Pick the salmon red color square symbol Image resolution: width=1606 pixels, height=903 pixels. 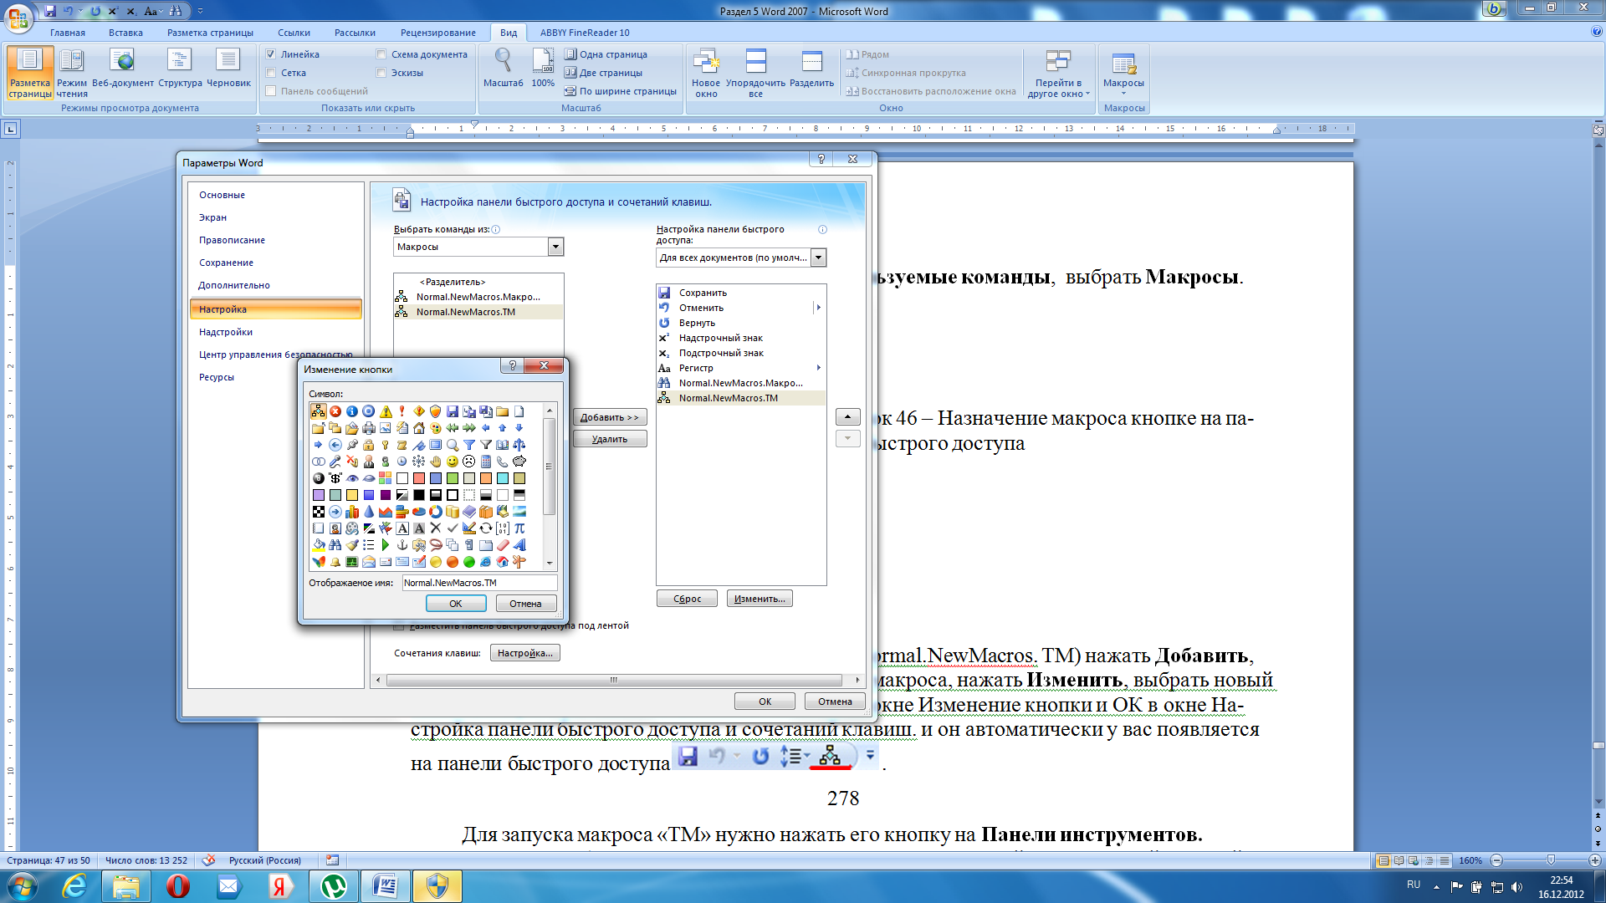coord(419,478)
